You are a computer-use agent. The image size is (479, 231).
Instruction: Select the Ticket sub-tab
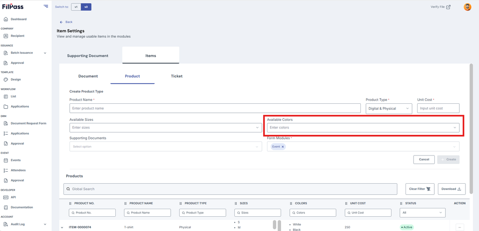(176, 76)
